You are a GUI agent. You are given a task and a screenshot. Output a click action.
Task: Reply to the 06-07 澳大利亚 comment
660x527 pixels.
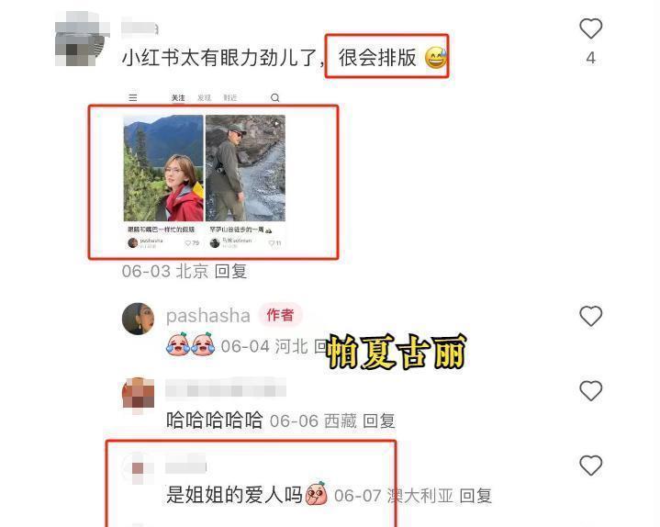(475, 496)
